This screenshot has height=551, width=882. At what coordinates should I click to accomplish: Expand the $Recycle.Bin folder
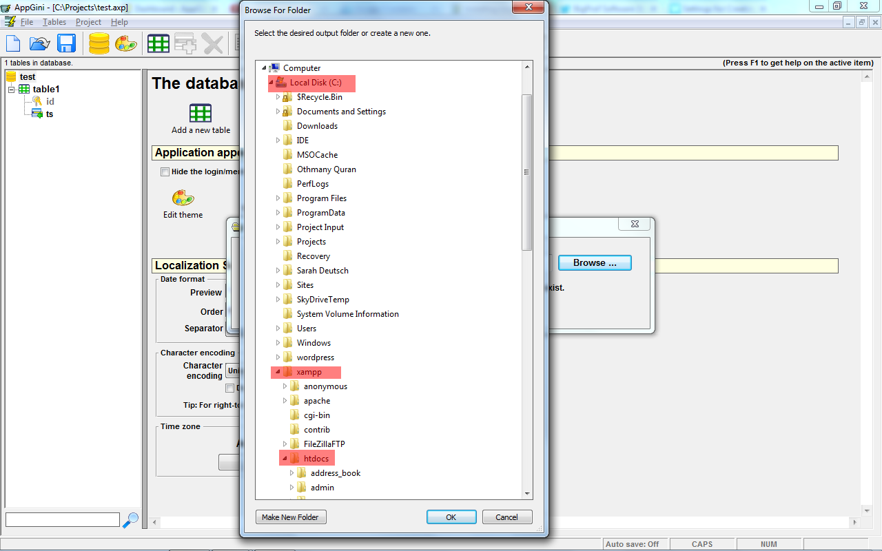(x=278, y=97)
